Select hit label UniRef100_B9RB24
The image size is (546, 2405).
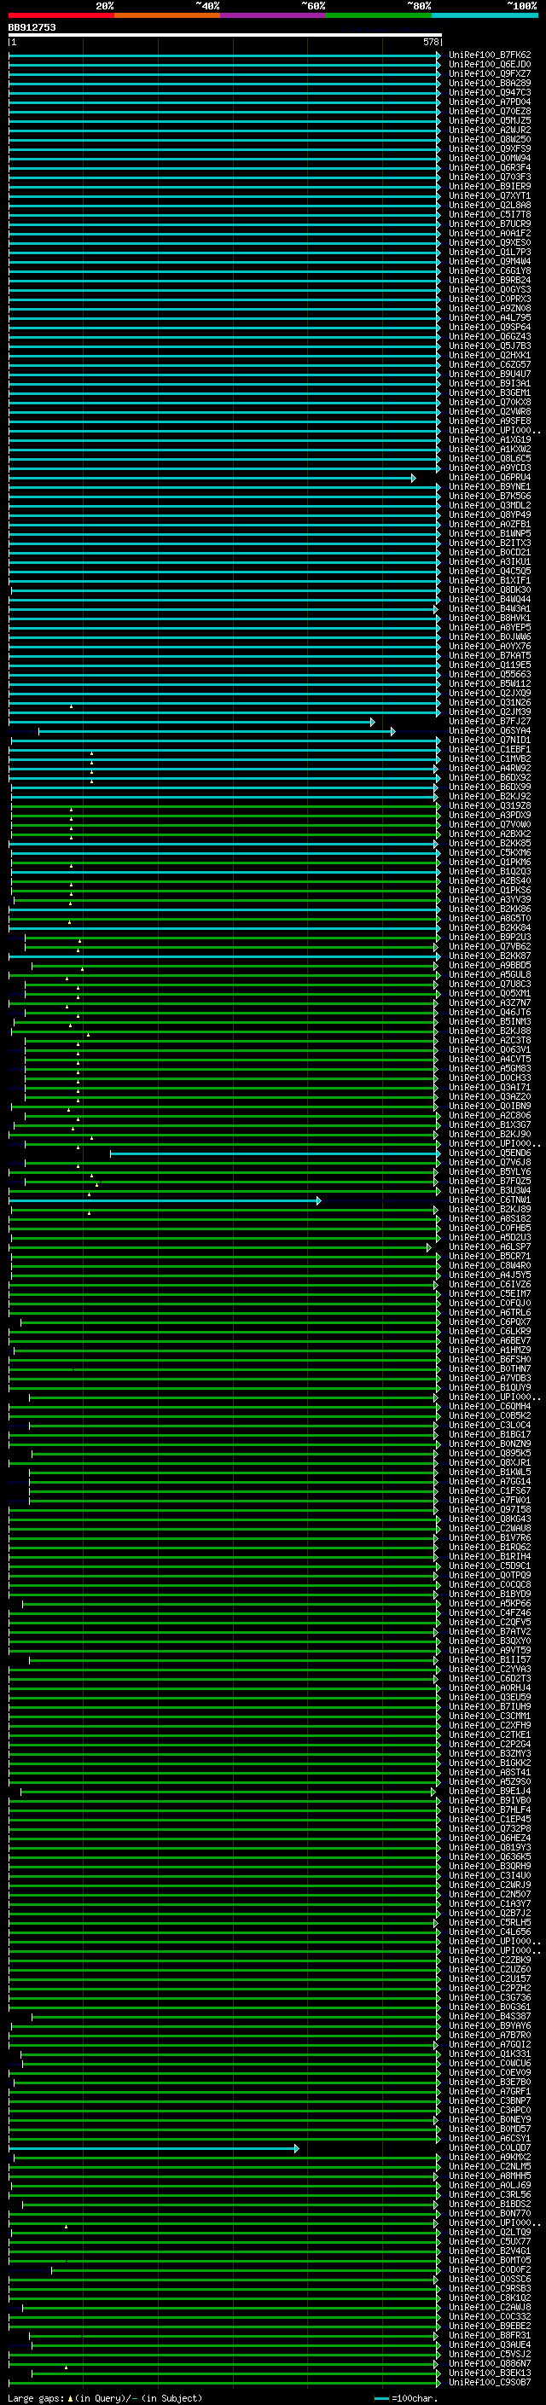click(490, 280)
